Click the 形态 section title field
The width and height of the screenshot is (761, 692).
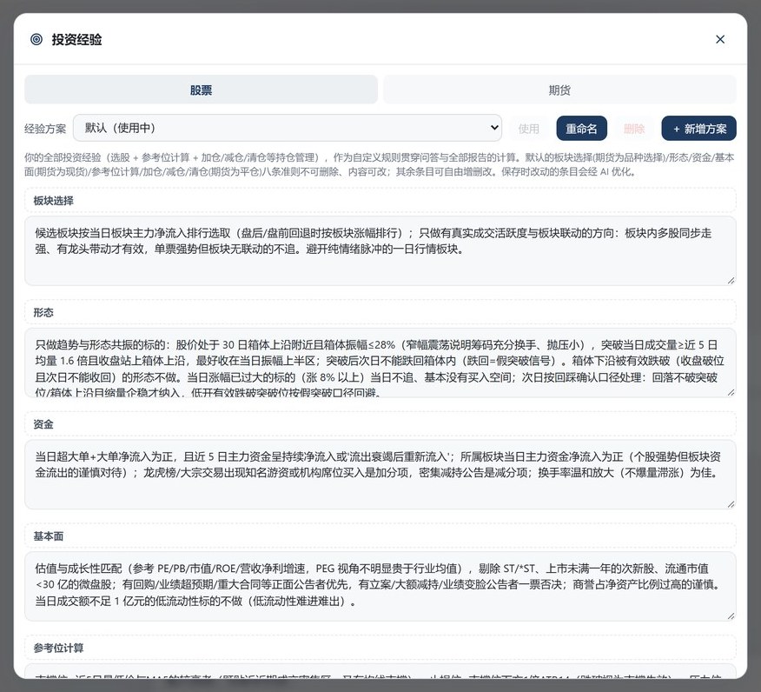[380, 312]
